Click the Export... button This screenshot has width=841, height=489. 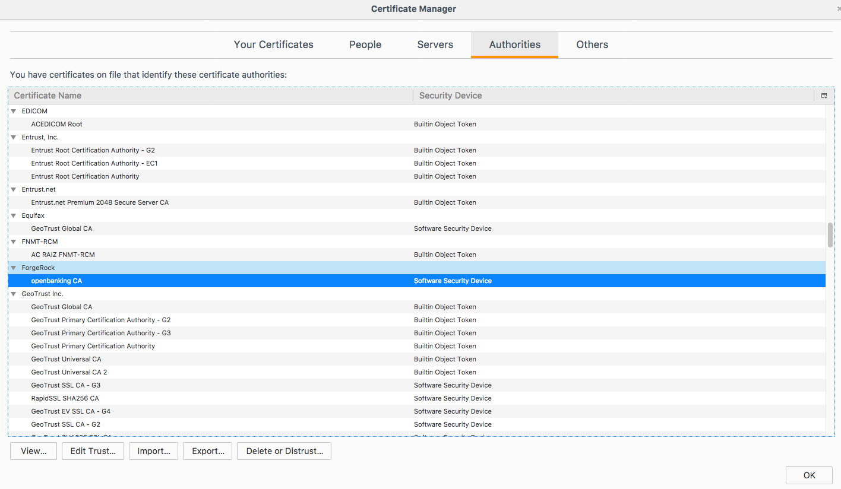[x=208, y=451]
